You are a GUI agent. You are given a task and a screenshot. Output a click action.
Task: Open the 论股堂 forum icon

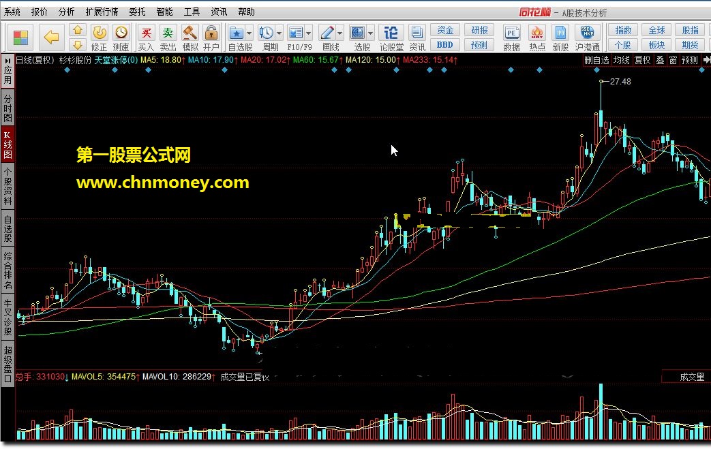(391, 37)
